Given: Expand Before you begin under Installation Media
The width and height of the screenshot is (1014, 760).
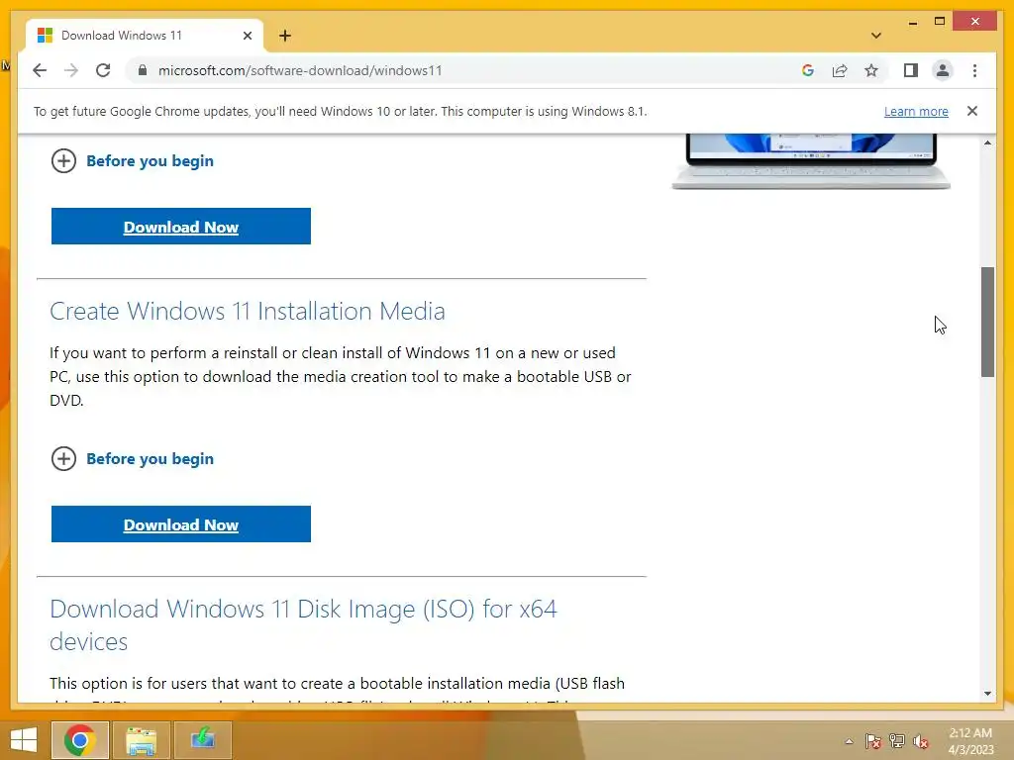Looking at the screenshot, I should click(x=133, y=459).
